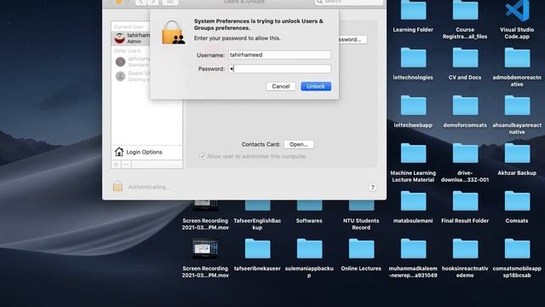Cancel the password dialog
The height and width of the screenshot is (307, 545).
tap(280, 86)
